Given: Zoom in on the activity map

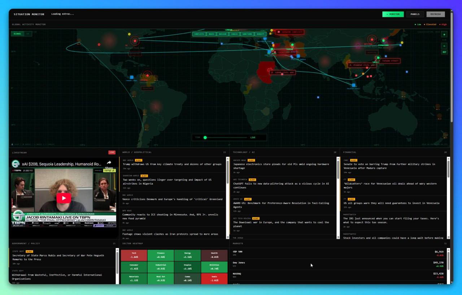Looking at the screenshot, I should click(444, 34).
